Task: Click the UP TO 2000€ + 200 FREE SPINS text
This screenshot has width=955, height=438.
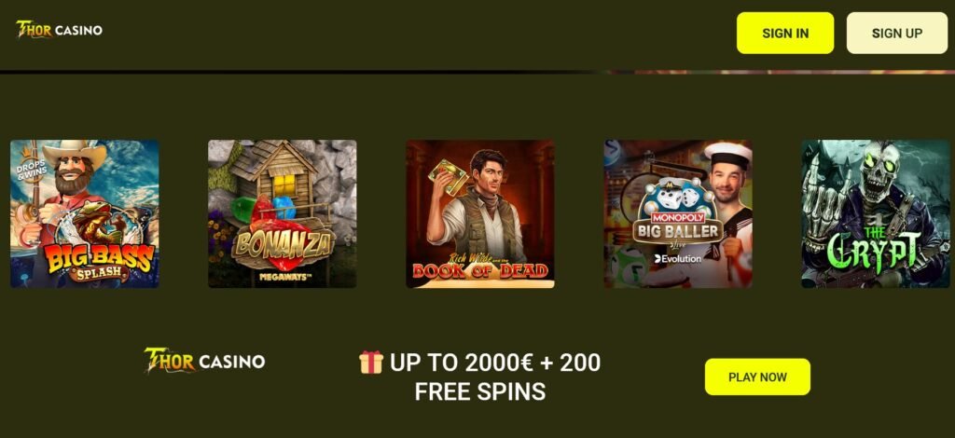Action: click(x=480, y=376)
